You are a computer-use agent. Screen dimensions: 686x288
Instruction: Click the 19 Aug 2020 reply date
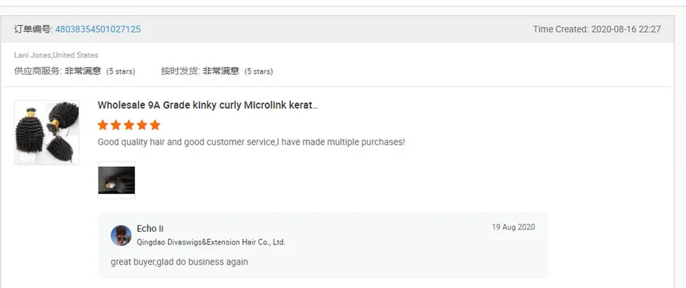click(x=513, y=227)
